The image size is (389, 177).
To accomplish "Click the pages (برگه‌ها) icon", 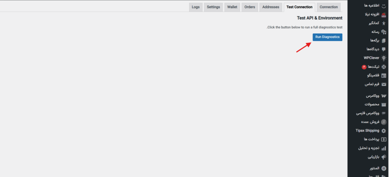I will [x=384, y=41].
